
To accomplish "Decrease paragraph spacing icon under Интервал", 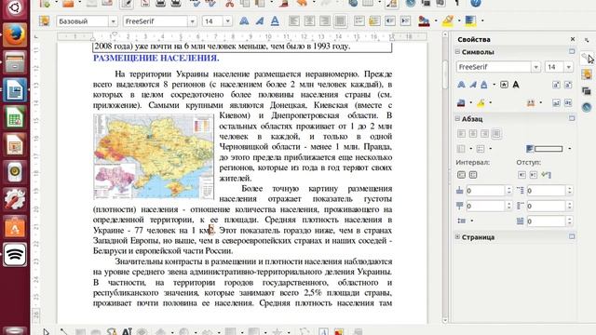I will [x=473, y=175].
